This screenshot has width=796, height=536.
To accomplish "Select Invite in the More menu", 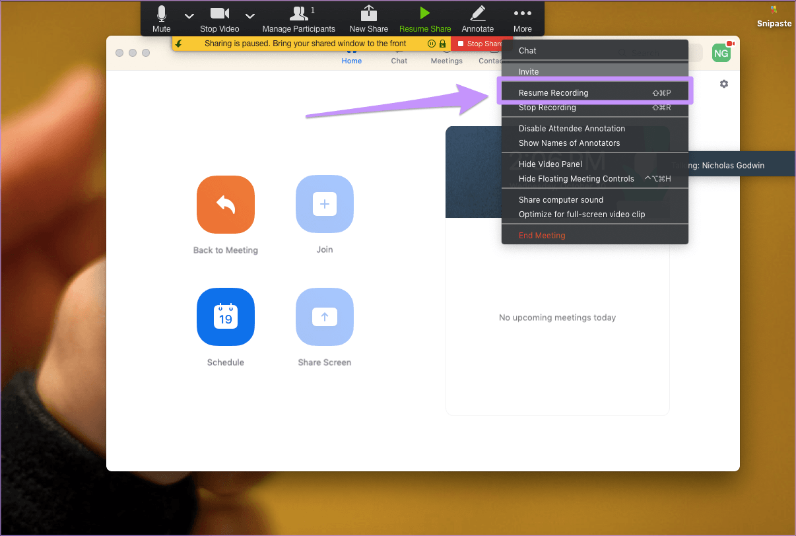I will pos(595,72).
